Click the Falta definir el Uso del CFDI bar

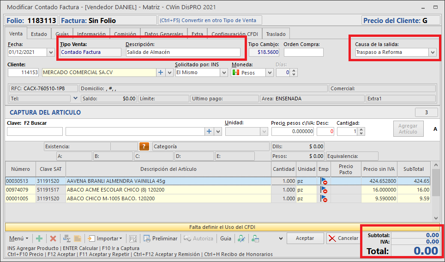click(222, 227)
